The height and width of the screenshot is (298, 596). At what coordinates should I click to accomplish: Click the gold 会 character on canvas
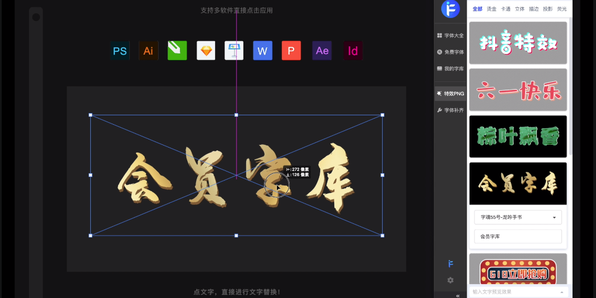144,178
